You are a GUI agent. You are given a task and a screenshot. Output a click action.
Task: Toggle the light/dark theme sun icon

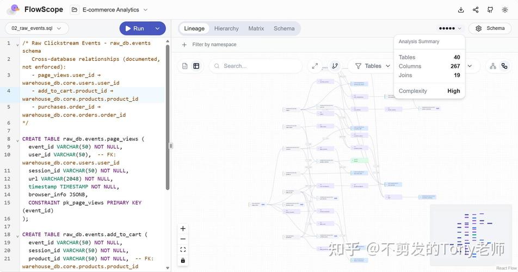505,10
